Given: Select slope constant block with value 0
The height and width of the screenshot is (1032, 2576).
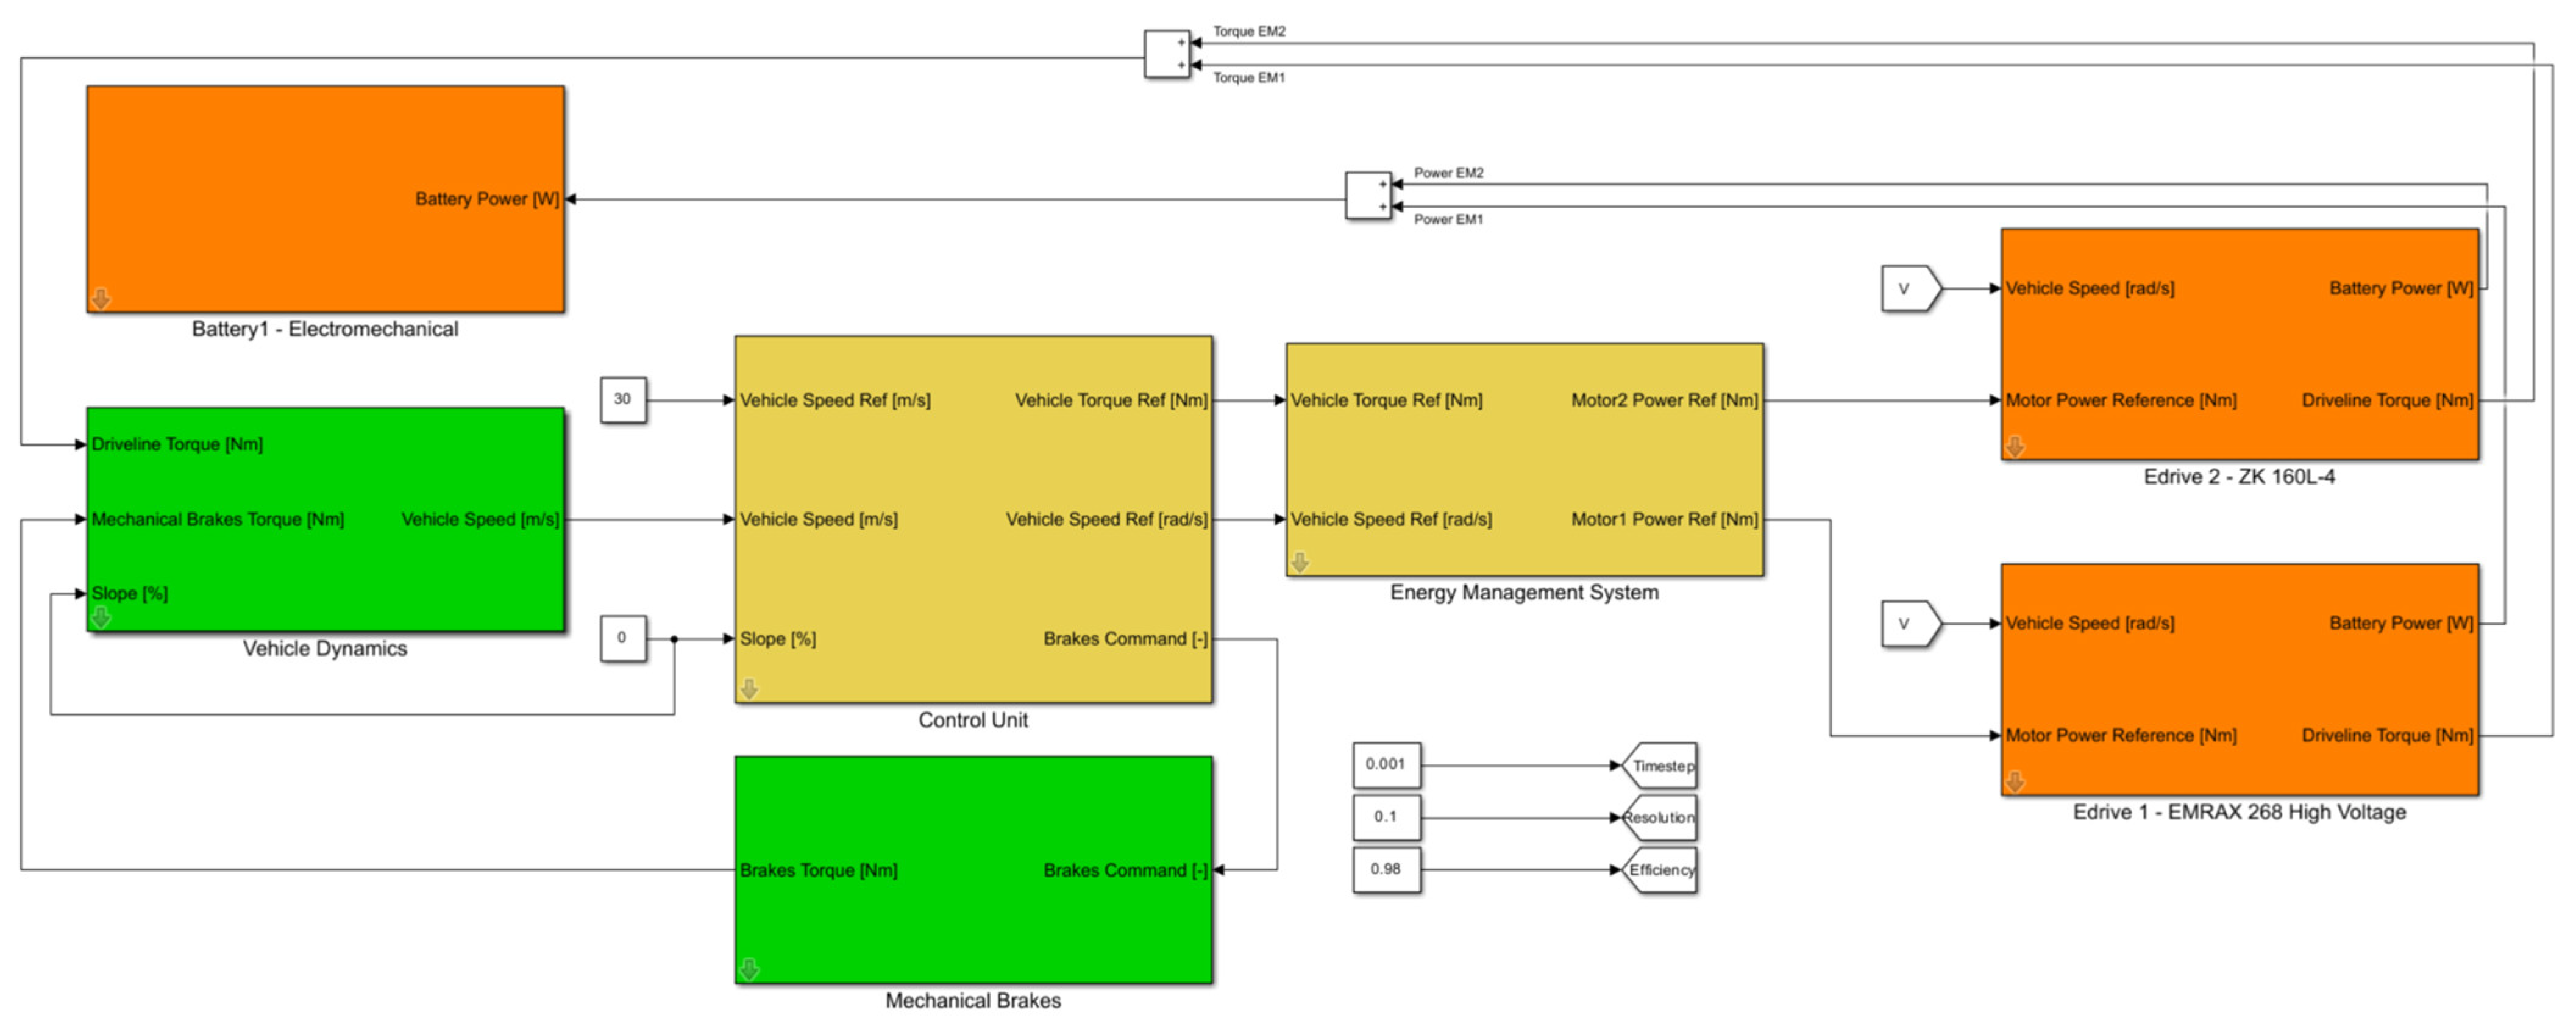Looking at the screenshot, I should pyautogui.click(x=622, y=638).
